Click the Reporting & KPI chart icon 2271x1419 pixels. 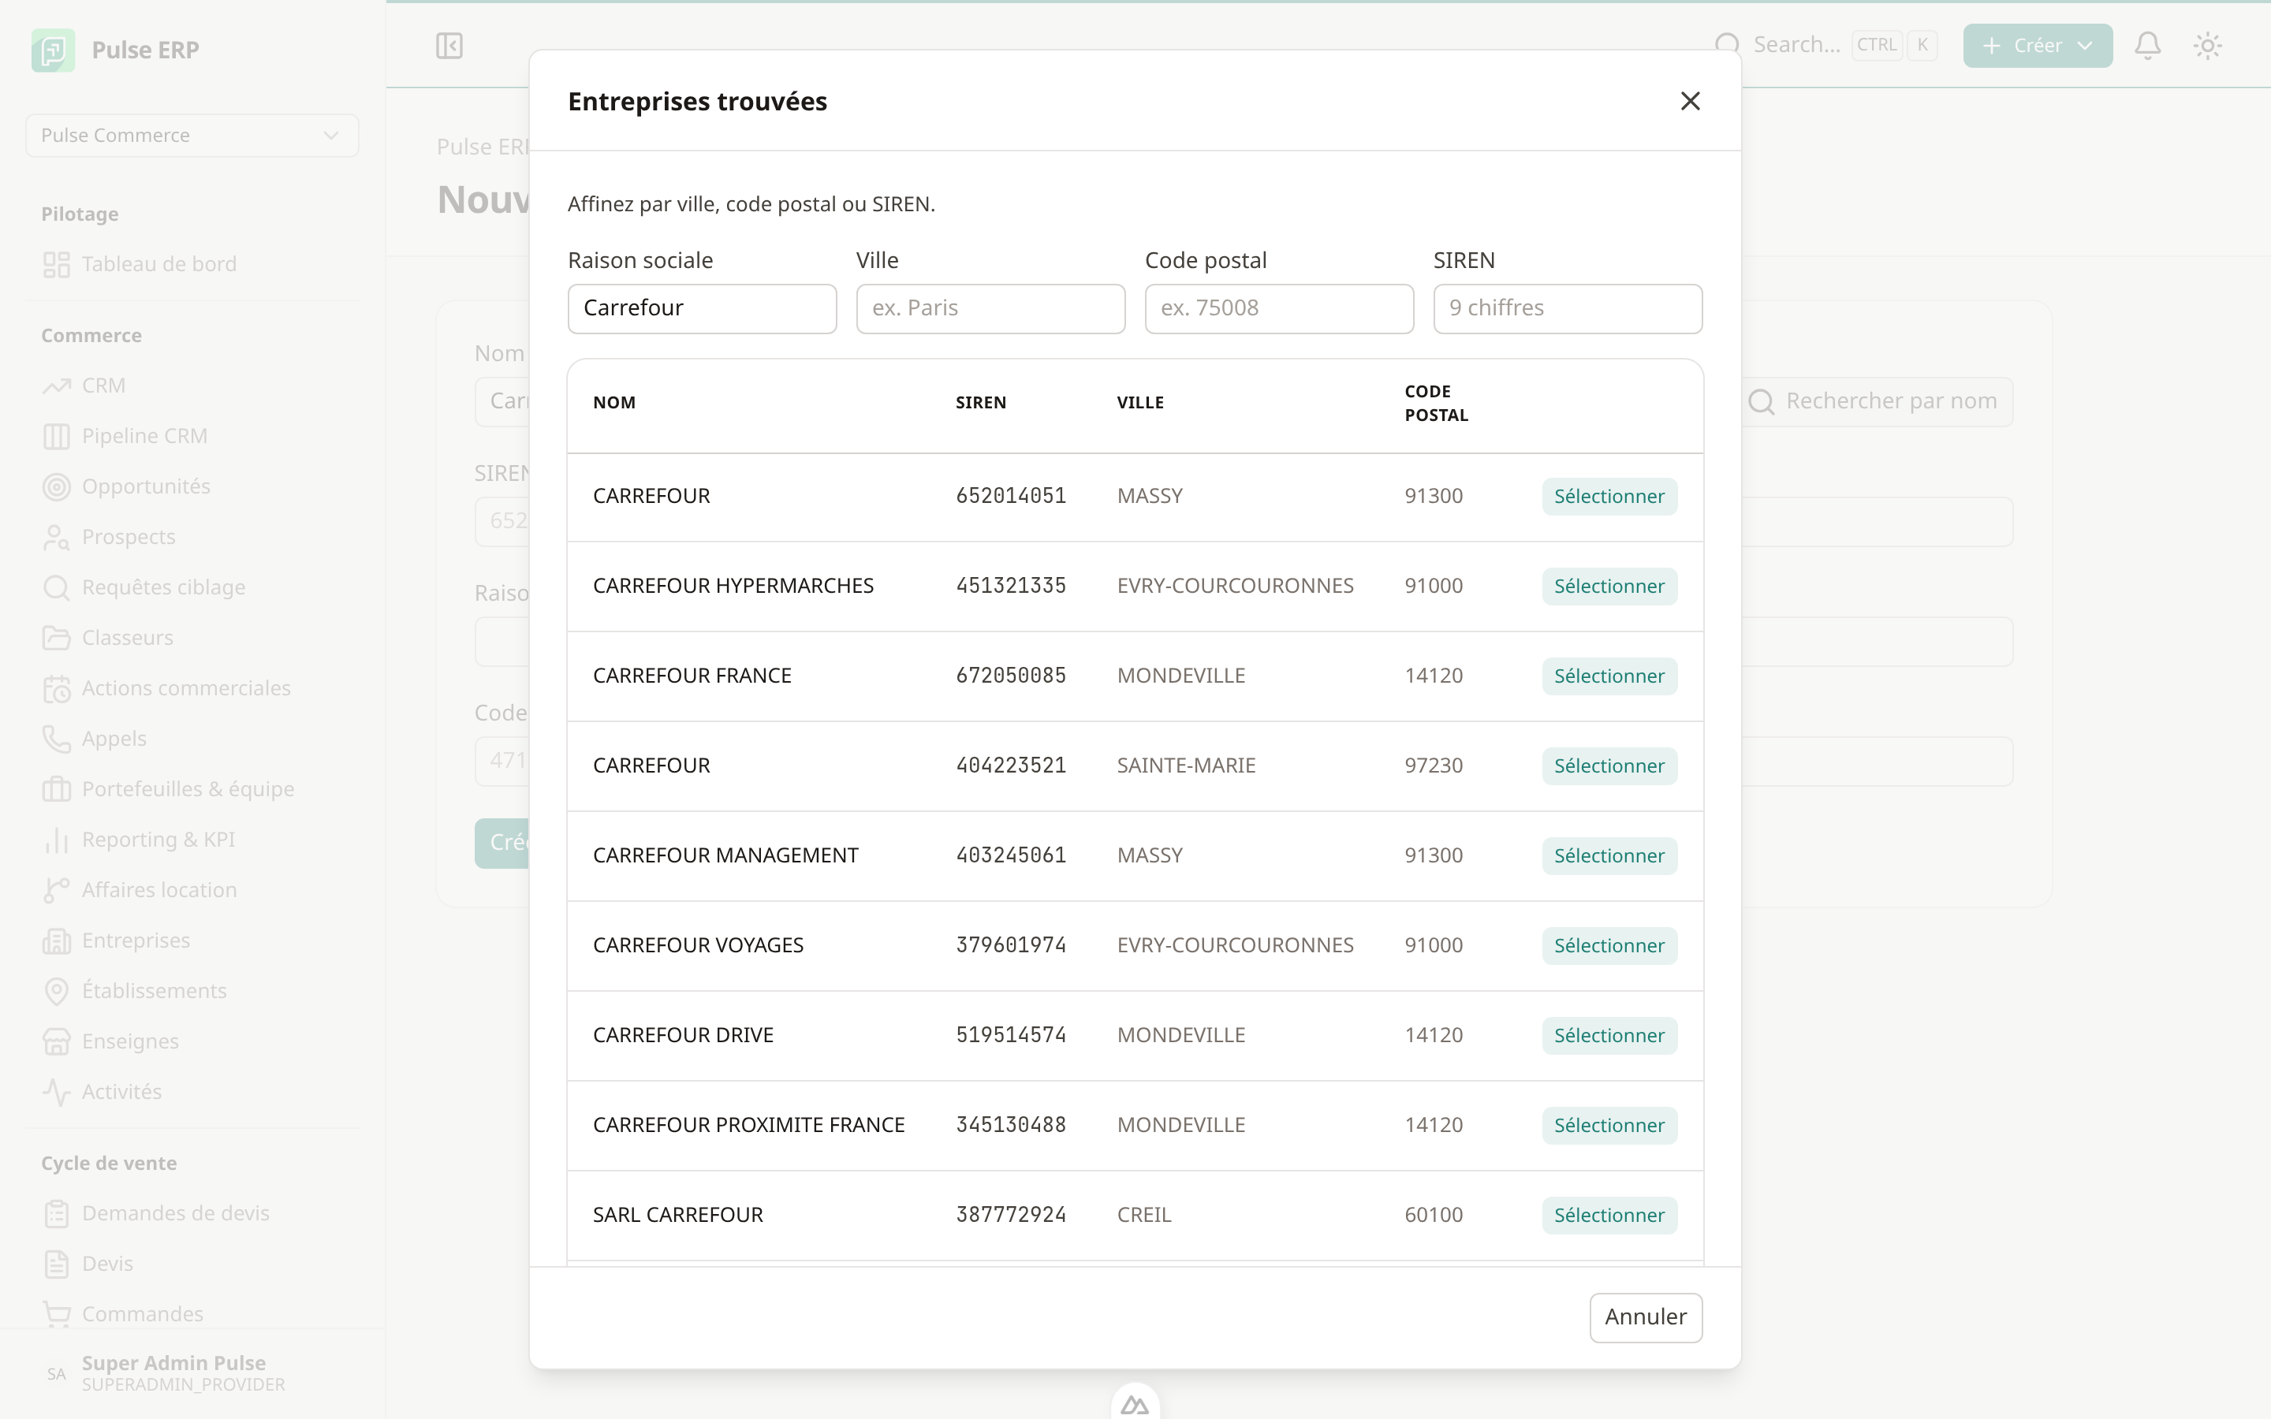point(56,840)
